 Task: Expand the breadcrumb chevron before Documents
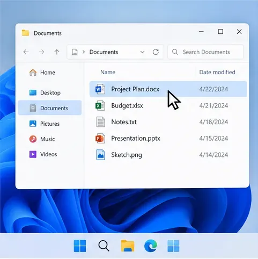click(x=84, y=52)
